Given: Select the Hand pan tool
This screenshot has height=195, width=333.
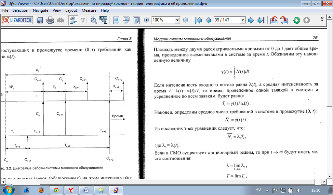Looking at the screenshot, I should tap(73, 20).
